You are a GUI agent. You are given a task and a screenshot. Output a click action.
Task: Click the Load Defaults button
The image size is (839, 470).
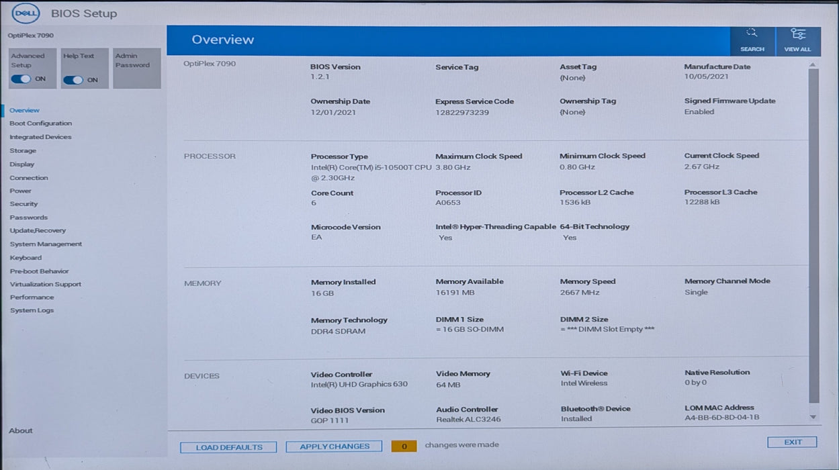click(x=228, y=447)
